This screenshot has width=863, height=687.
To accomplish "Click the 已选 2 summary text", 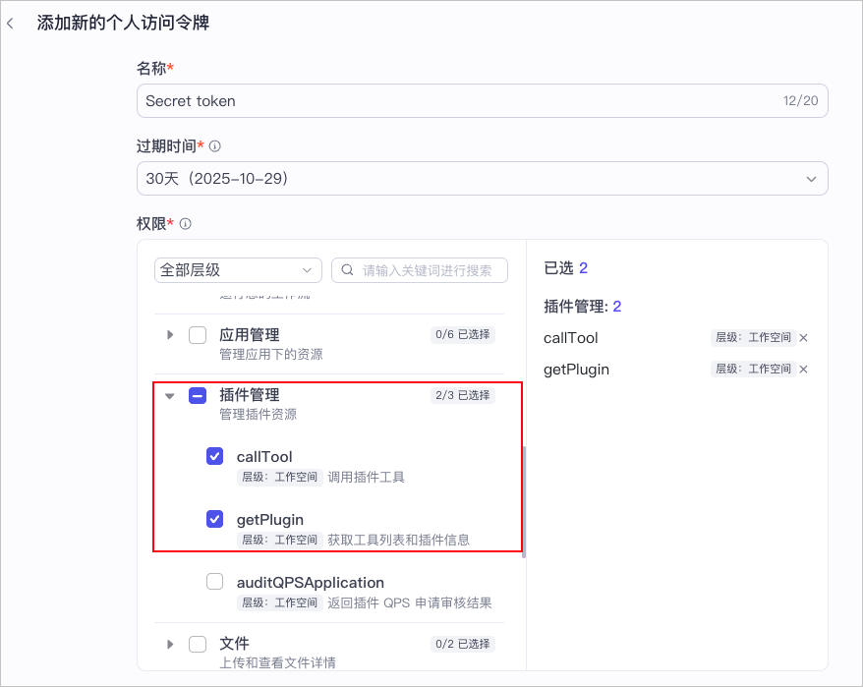I will 566,268.
